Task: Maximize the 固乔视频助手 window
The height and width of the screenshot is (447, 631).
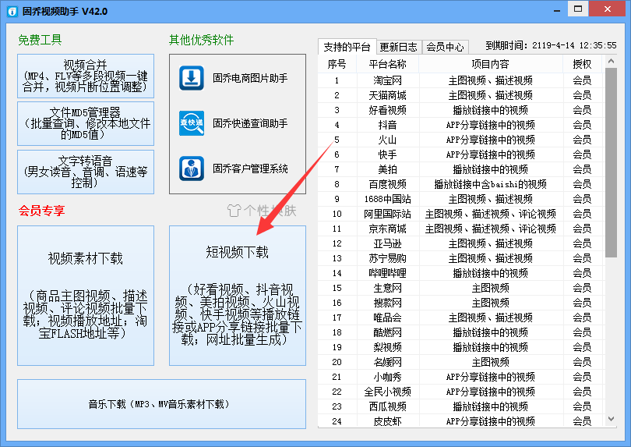Action: pyautogui.click(x=578, y=9)
